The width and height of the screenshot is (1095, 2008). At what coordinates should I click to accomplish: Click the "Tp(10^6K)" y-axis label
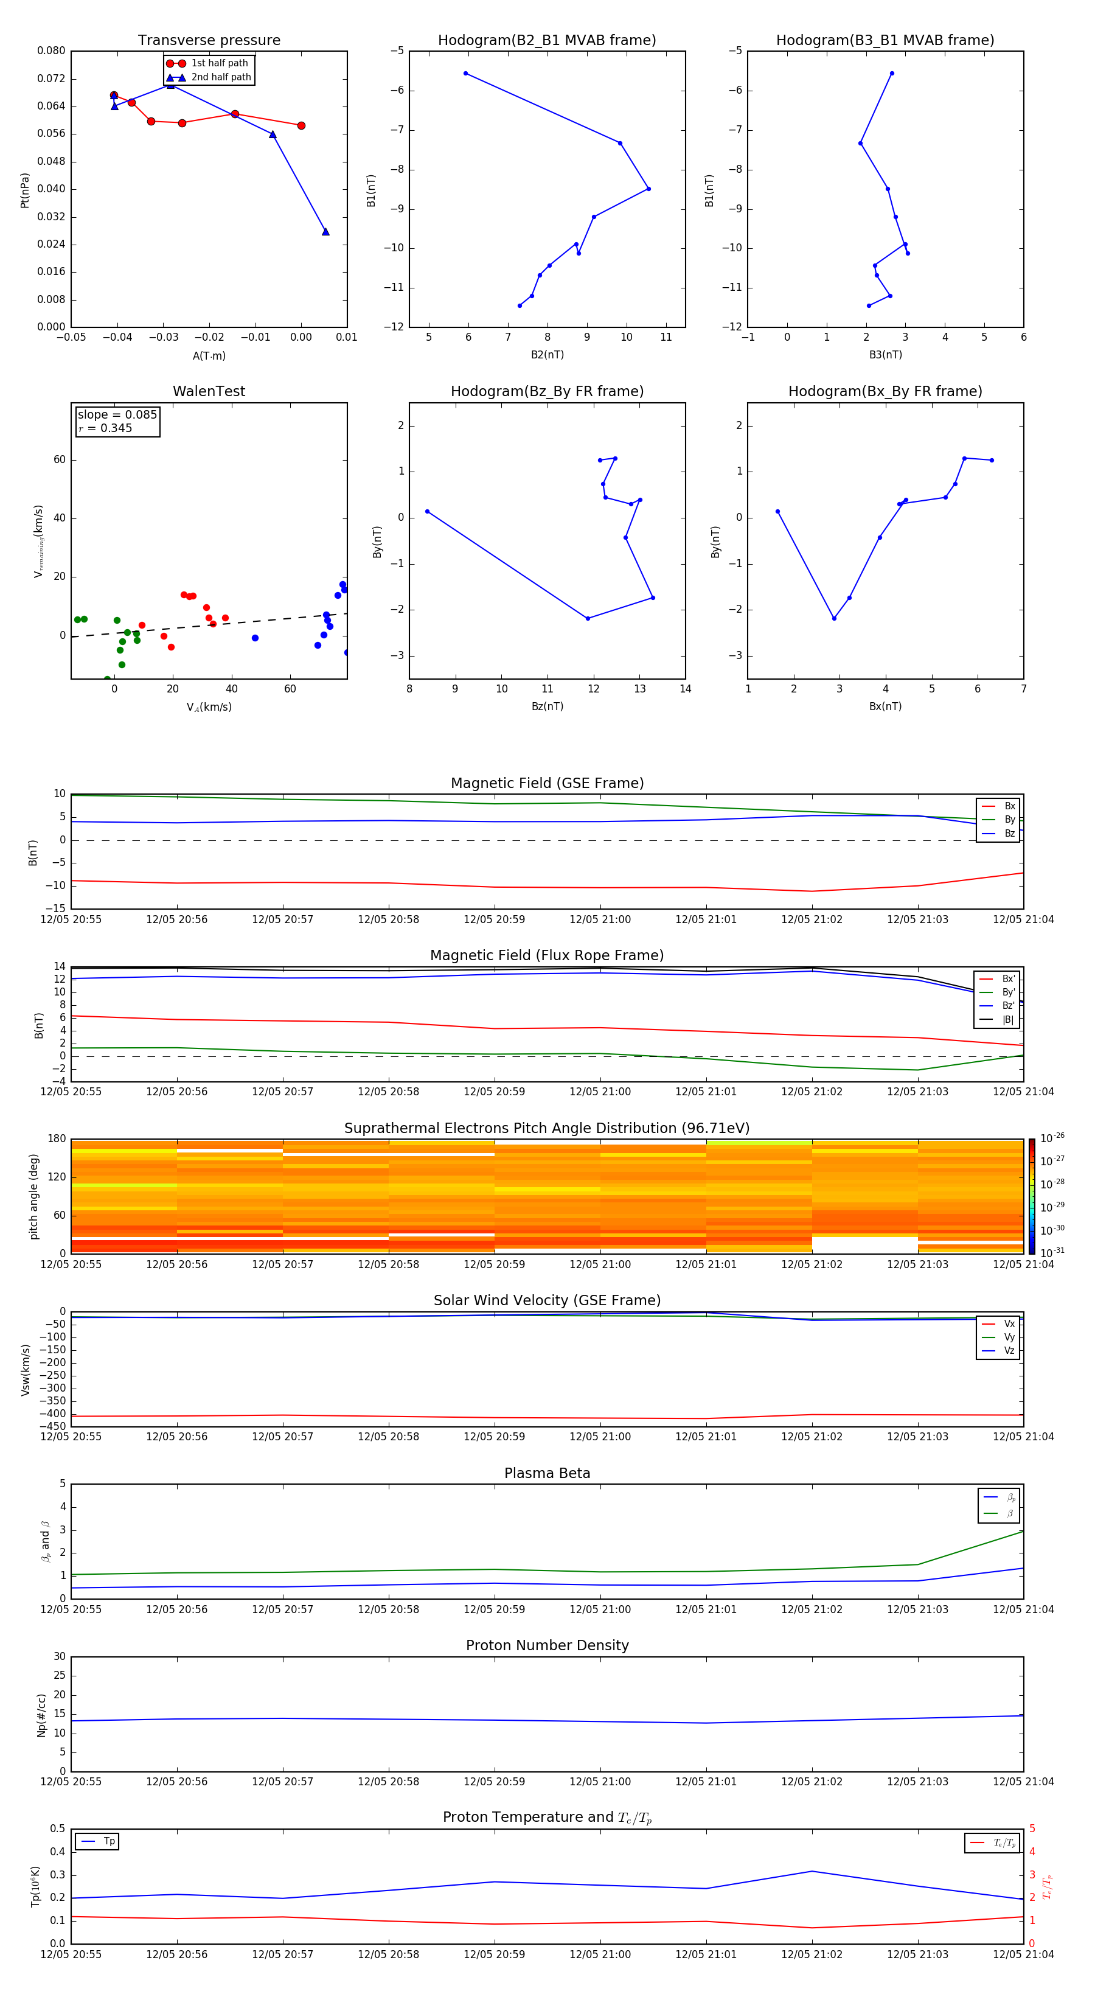[35, 1886]
